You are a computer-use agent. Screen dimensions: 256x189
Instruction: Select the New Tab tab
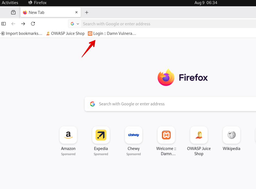pyautogui.click(x=46, y=12)
